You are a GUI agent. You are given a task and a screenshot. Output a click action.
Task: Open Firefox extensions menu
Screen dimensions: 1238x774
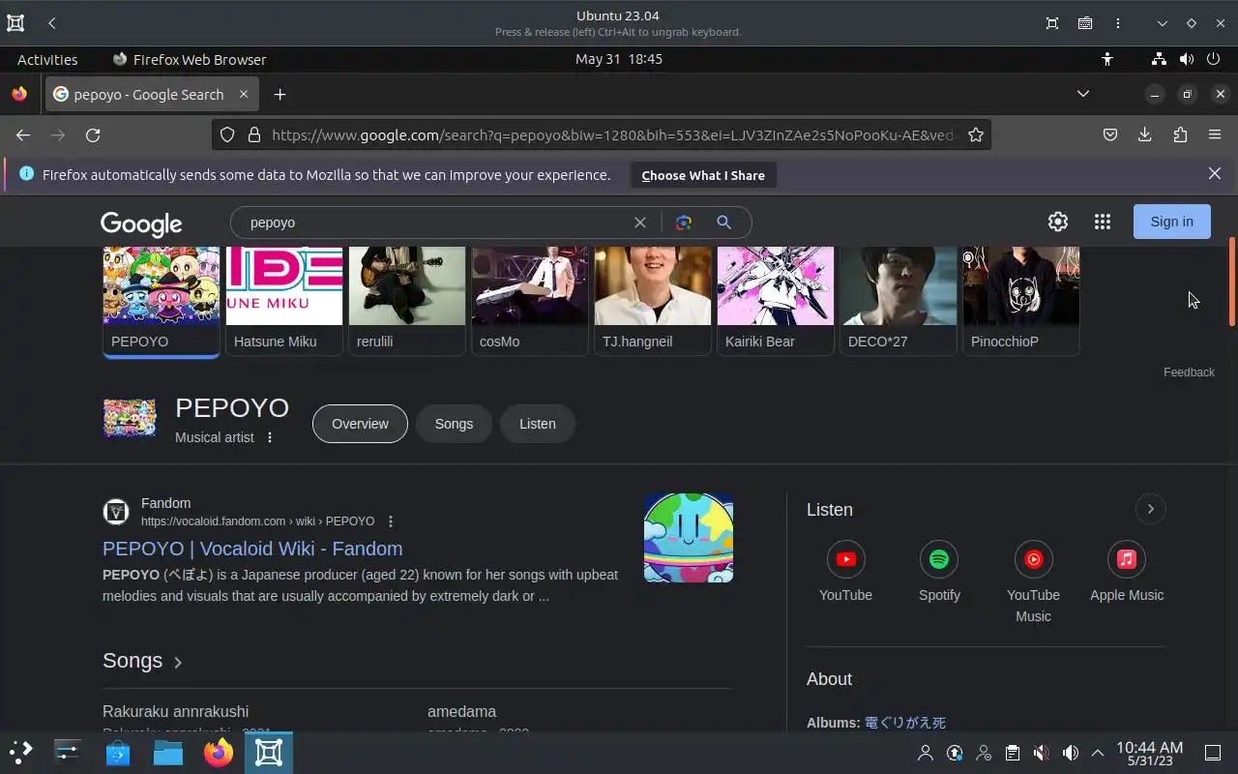pyautogui.click(x=1180, y=135)
